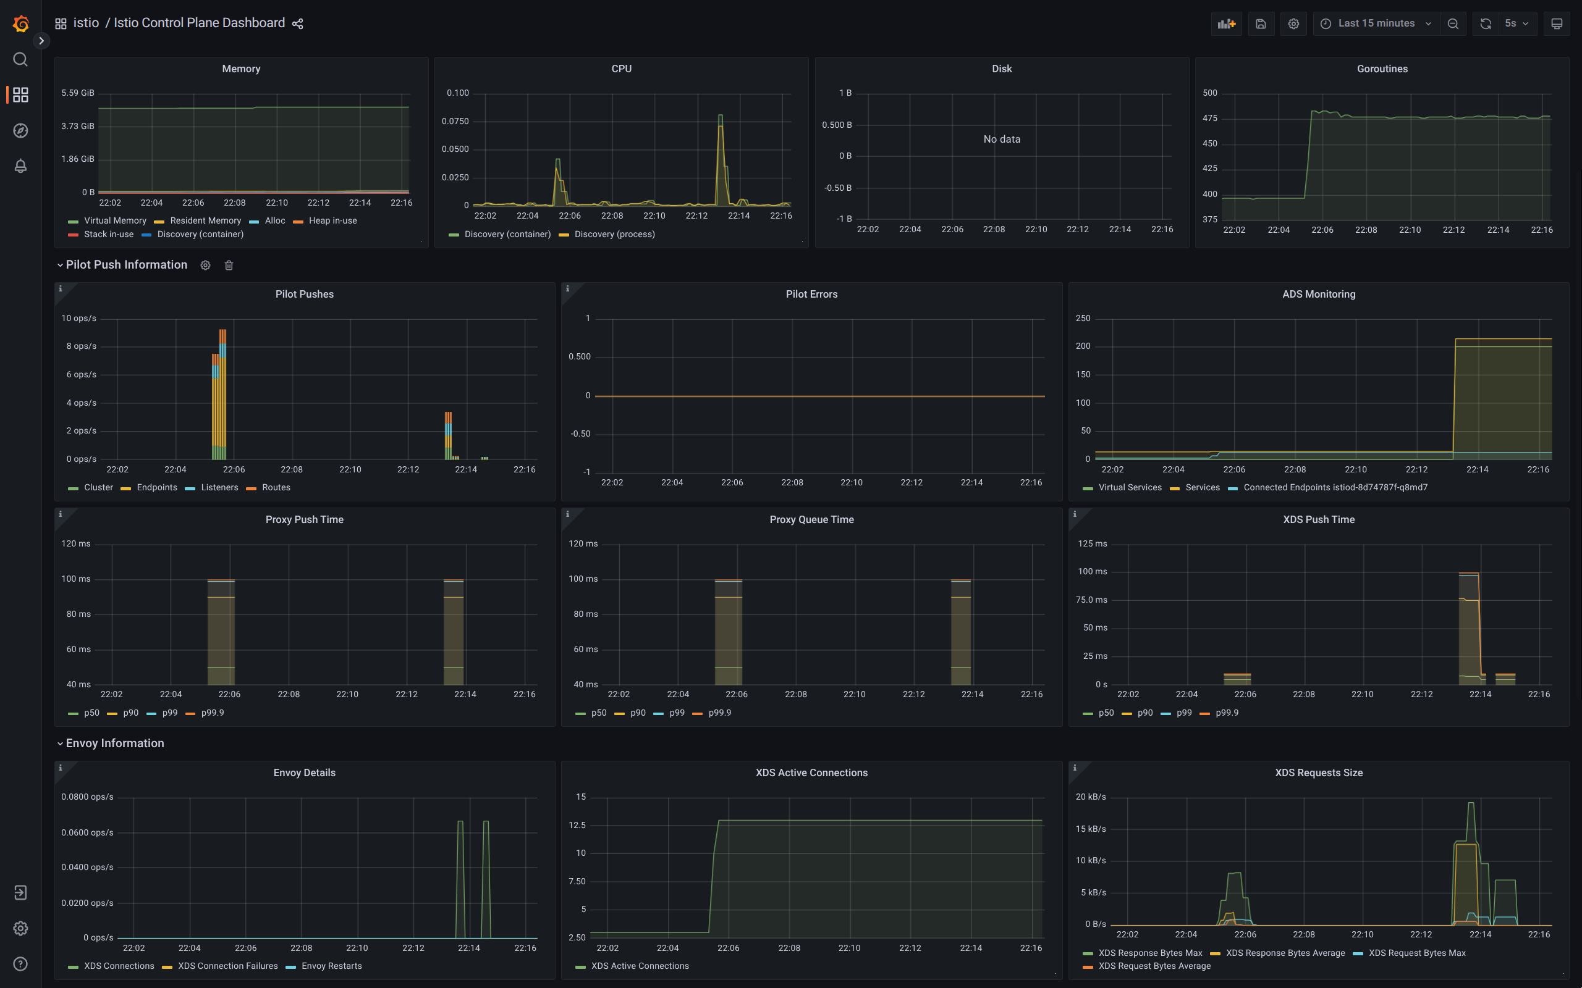Open the Dashboards sidebar icon

tap(21, 94)
